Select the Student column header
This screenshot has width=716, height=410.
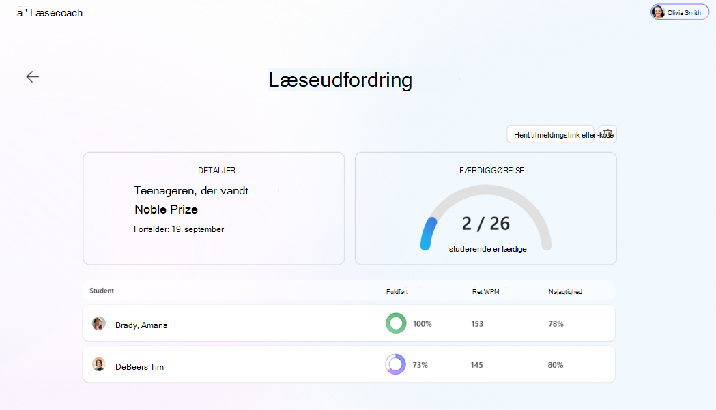coord(102,291)
